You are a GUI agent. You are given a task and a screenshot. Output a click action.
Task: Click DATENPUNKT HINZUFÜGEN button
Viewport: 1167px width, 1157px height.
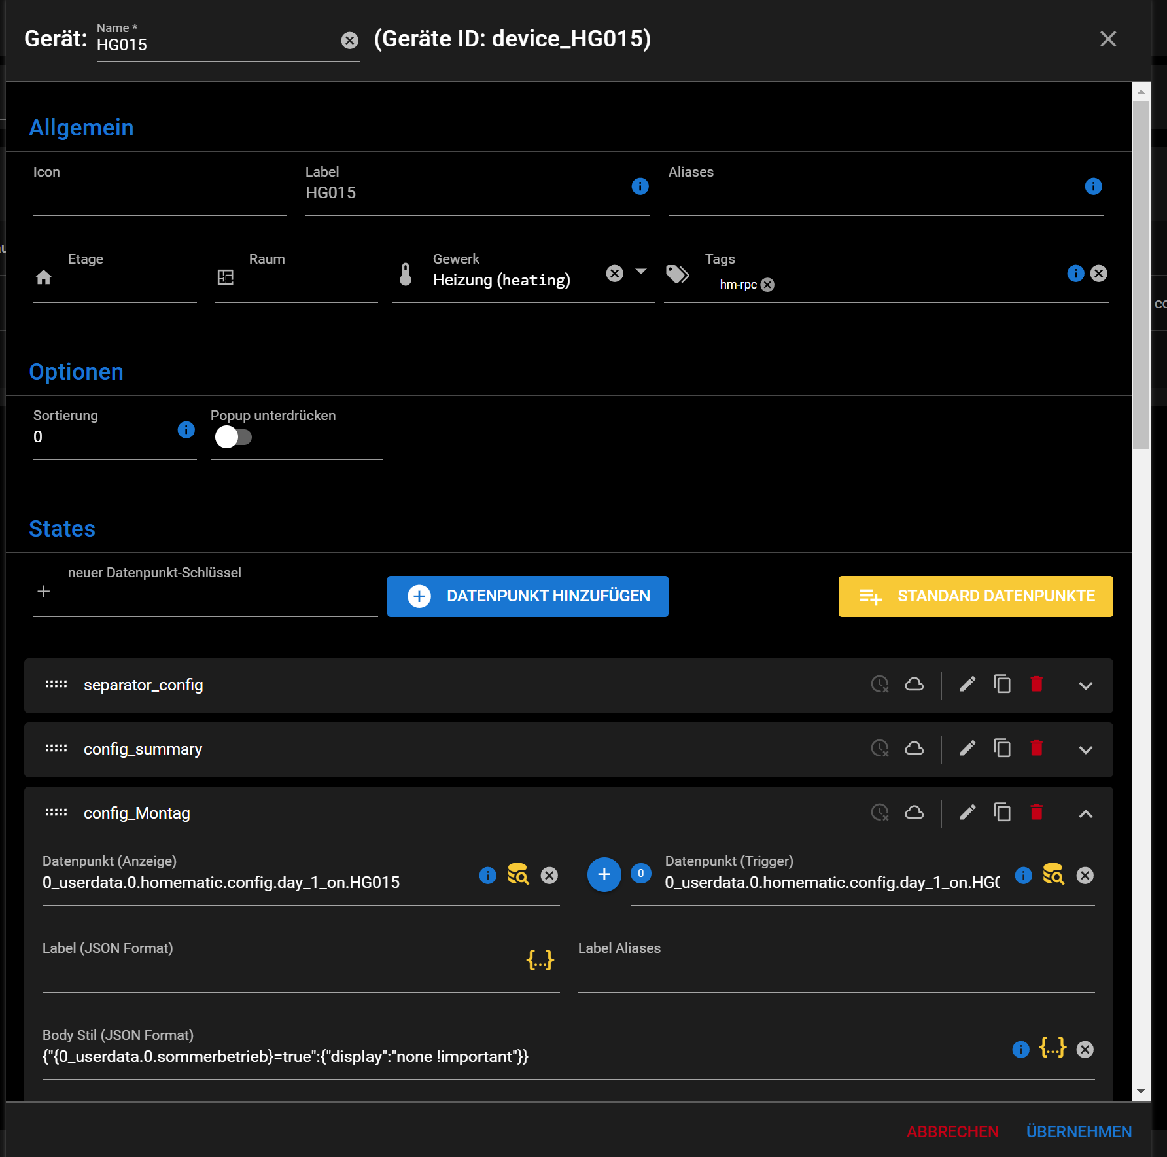[528, 596]
